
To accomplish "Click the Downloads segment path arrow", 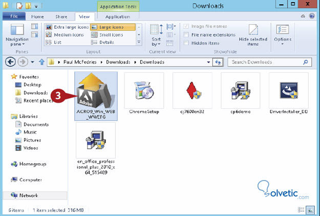I will click(x=135, y=62).
